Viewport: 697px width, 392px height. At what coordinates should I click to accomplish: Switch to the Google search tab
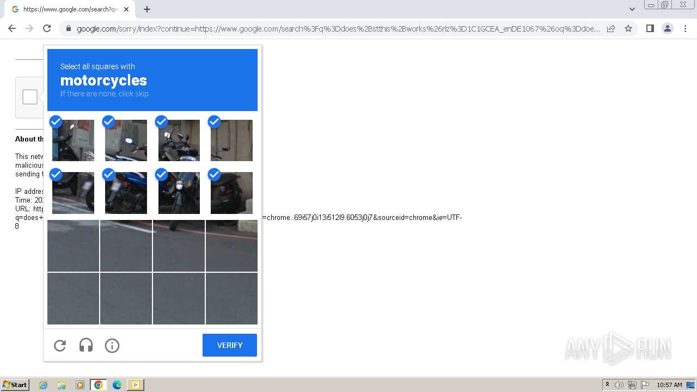pyautogui.click(x=69, y=9)
